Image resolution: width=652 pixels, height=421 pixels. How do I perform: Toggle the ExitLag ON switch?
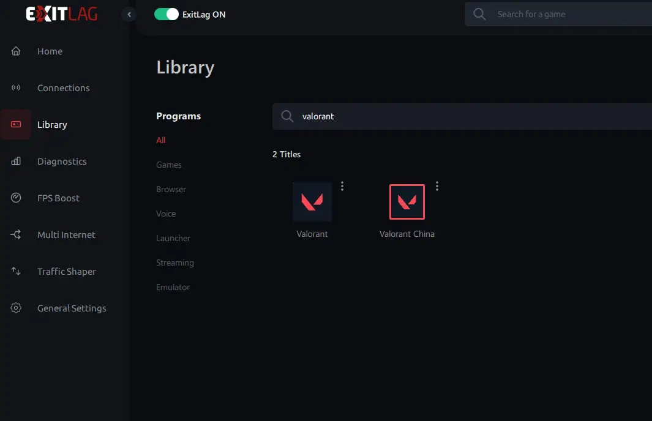pyautogui.click(x=166, y=14)
